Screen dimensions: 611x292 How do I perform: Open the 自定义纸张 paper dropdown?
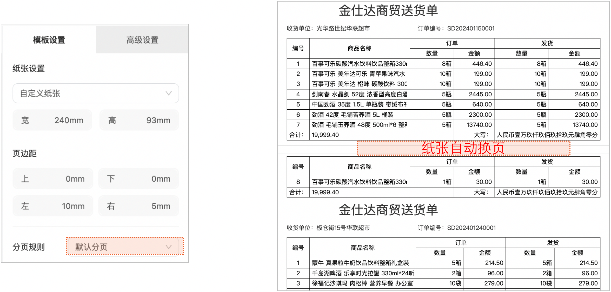click(x=96, y=93)
